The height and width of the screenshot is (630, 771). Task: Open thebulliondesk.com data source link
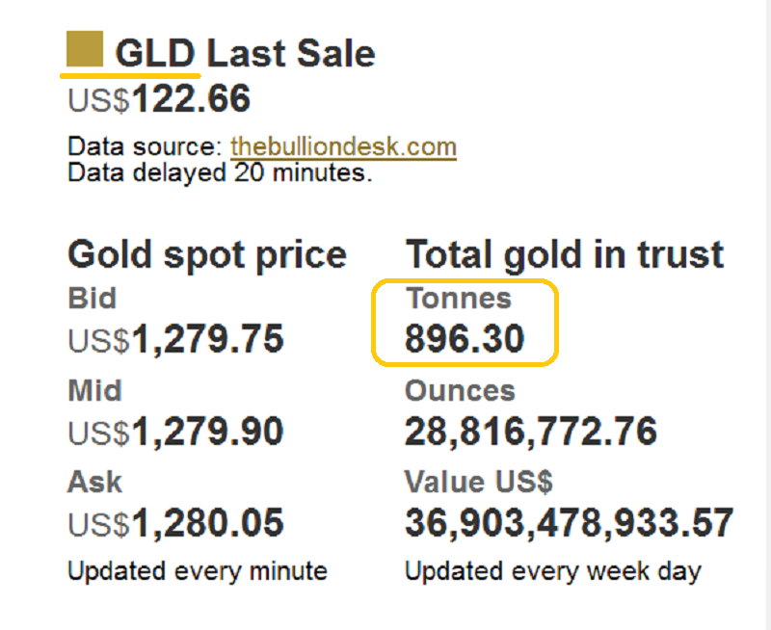pyautogui.click(x=343, y=147)
